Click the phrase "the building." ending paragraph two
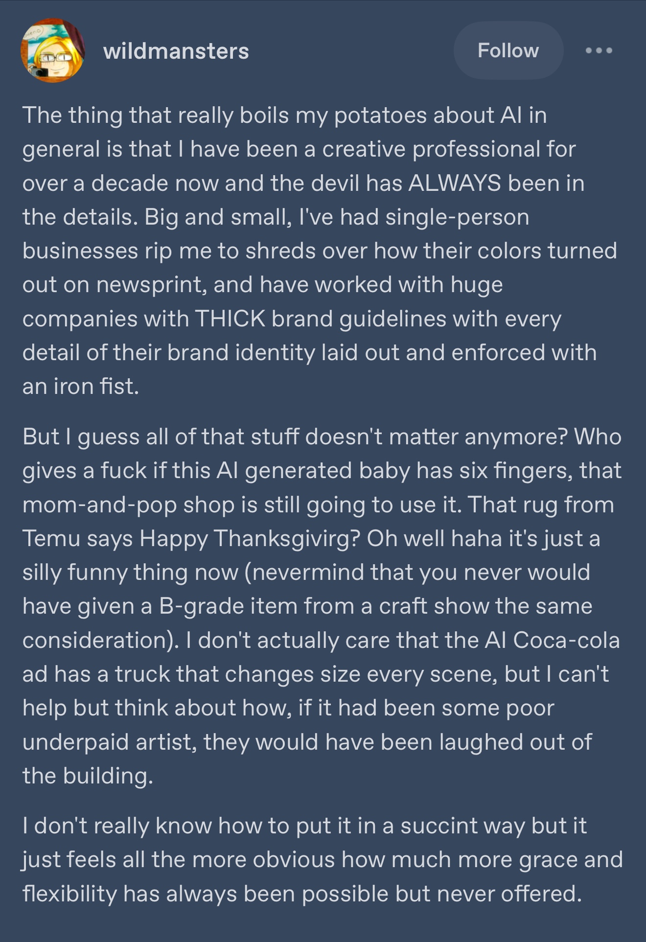Image resolution: width=646 pixels, height=942 pixels. pyautogui.click(x=88, y=776)
